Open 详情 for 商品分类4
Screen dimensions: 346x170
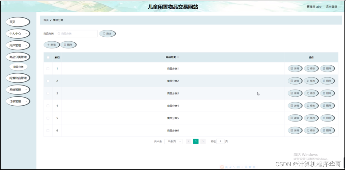tap(295, 106)
